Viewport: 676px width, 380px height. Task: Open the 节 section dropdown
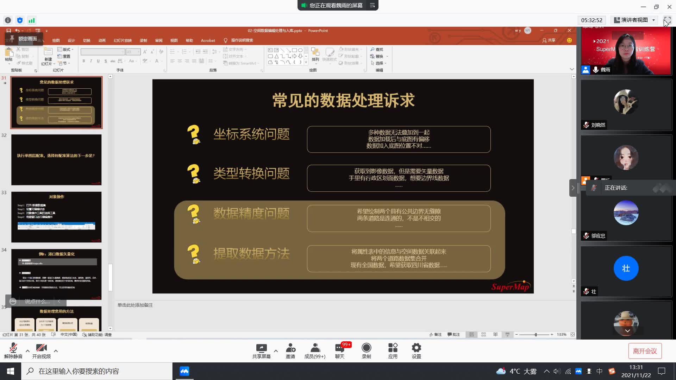point(64,63)
